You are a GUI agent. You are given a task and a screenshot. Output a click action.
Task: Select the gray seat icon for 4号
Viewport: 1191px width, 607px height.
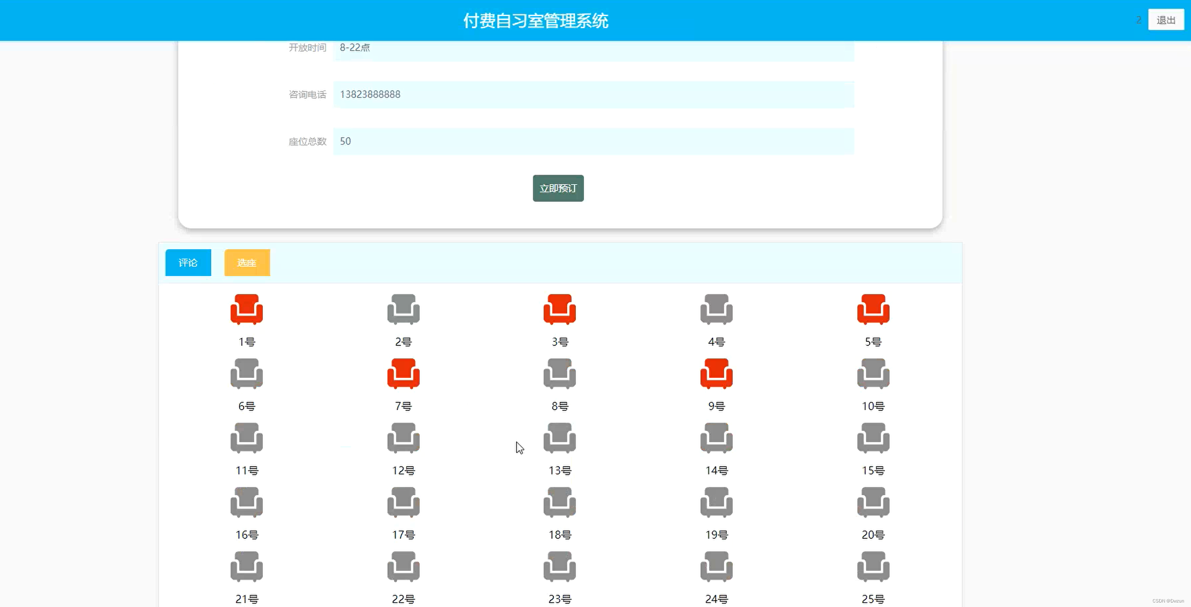716,309
